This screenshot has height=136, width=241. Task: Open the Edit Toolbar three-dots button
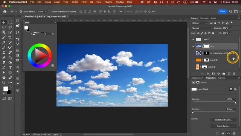10,83
